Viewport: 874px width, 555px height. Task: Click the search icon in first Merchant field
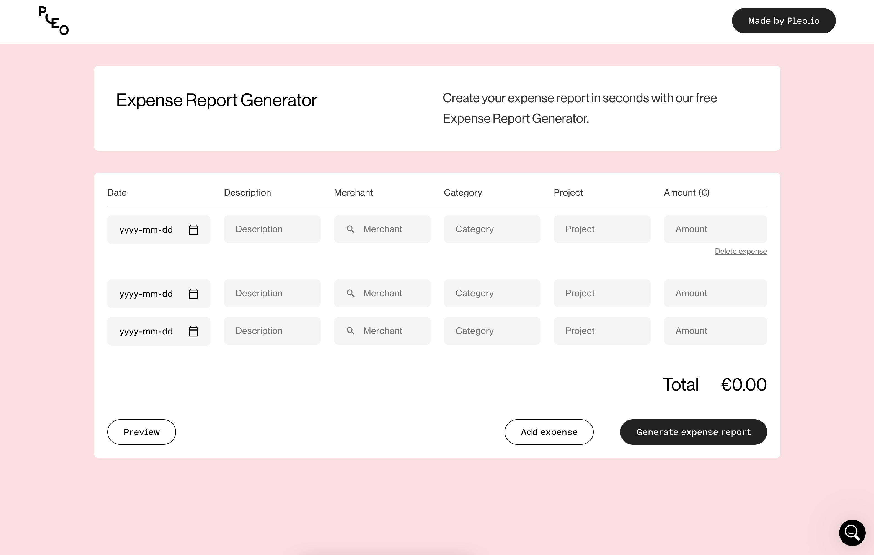coord(350,229)
